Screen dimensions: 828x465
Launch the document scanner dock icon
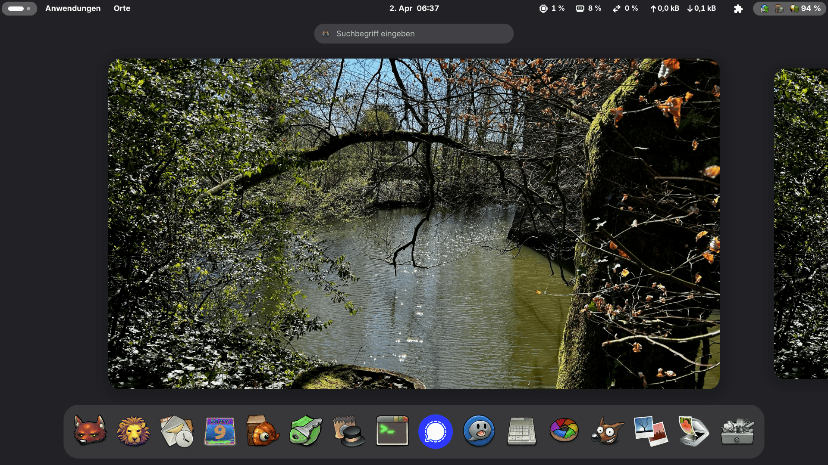coord(693,431)
